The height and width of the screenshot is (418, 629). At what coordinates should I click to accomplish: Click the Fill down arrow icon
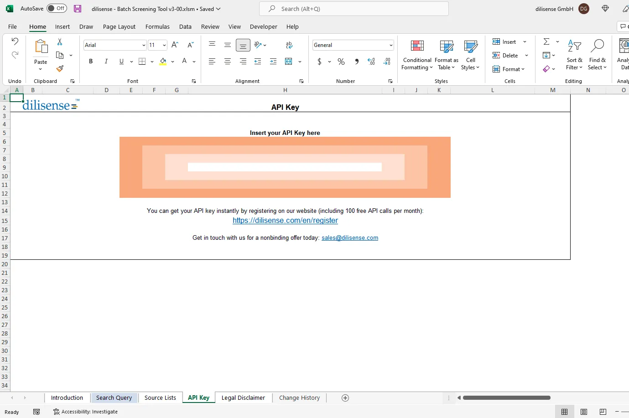(546, 55)
